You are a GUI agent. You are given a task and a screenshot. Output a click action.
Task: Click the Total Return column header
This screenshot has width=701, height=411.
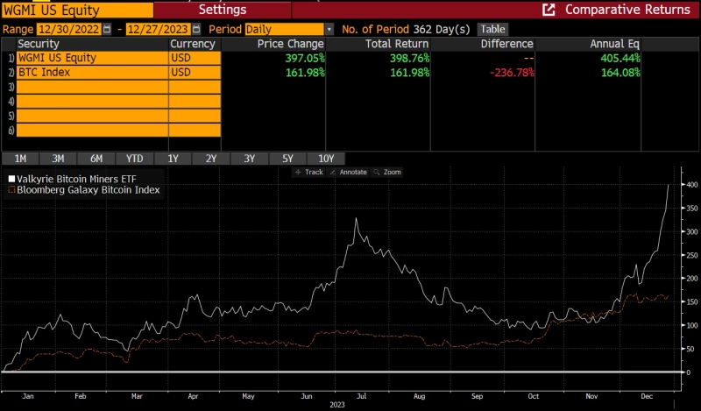[x=397, y=44]
